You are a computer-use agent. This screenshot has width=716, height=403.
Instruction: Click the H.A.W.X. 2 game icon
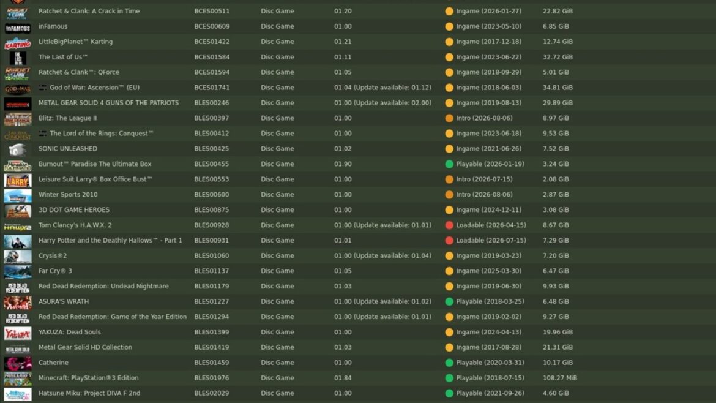pyautogui.click(x=18, y=227)
